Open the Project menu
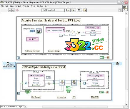This screenshot has width=130, height=109. [18, 6]
